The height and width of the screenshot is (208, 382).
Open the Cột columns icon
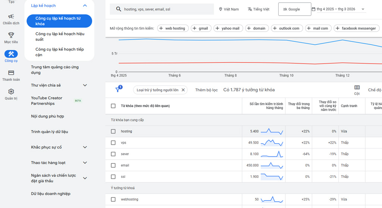(x=357, y=88)
